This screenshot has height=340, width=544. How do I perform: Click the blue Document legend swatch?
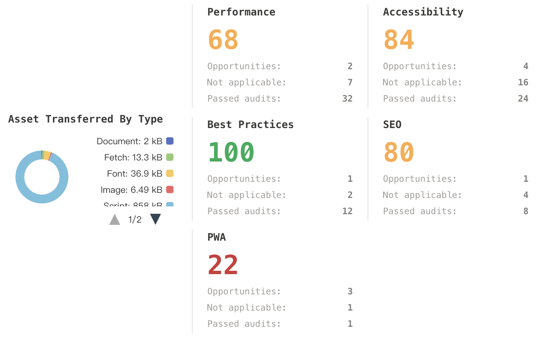click(x=170, y=141)
